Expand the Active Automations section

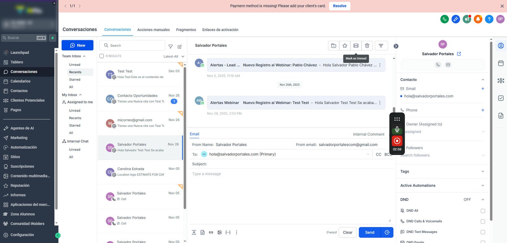483,186
